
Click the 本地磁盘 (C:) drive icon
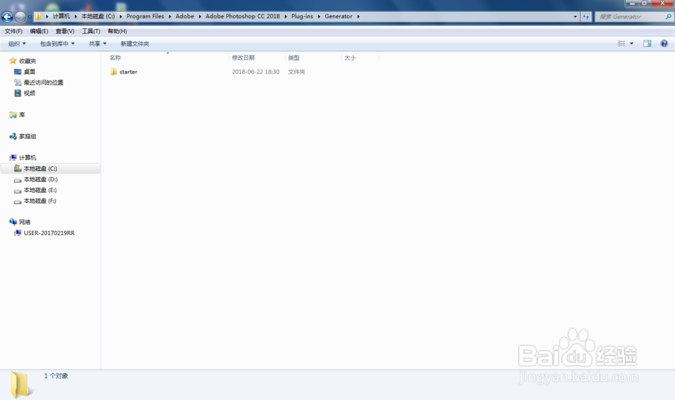click(x=18, y=168)
